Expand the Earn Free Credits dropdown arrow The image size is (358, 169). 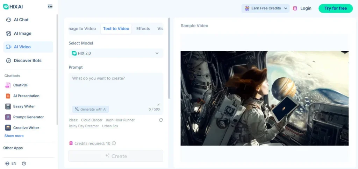click(285, 8)
